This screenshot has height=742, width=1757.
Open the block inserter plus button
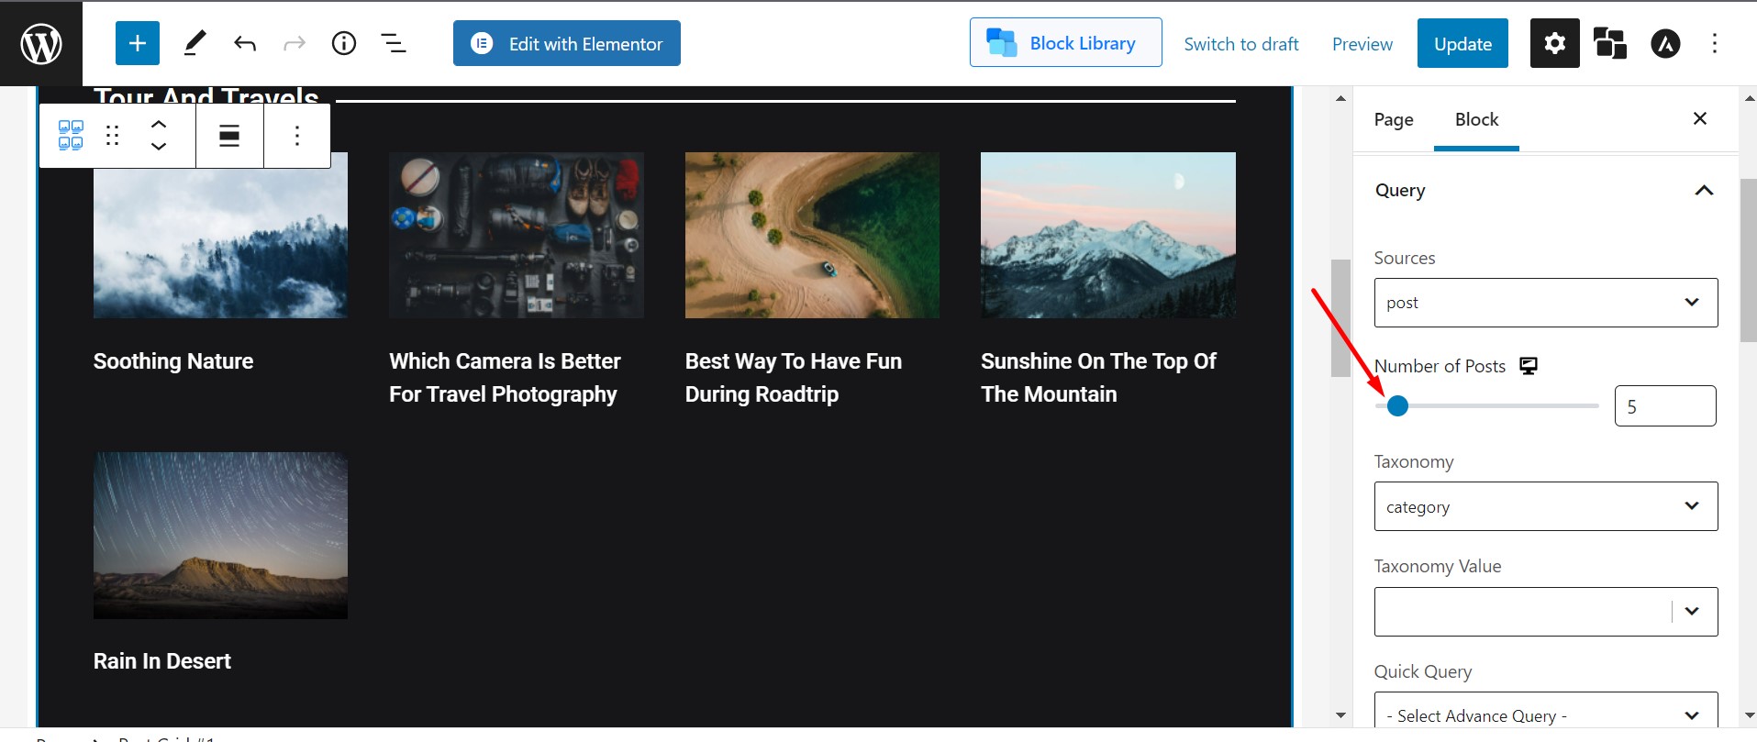point(138,43)
